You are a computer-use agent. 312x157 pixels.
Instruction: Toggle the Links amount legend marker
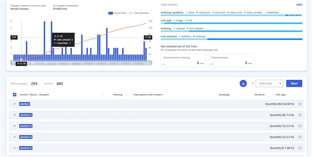[130, 13]
